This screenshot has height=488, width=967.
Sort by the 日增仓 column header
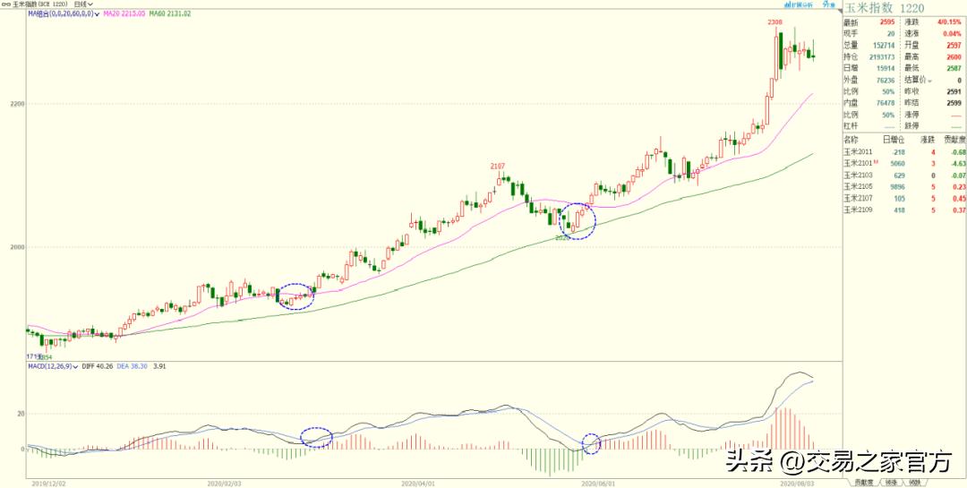click(x=894, y=140)
